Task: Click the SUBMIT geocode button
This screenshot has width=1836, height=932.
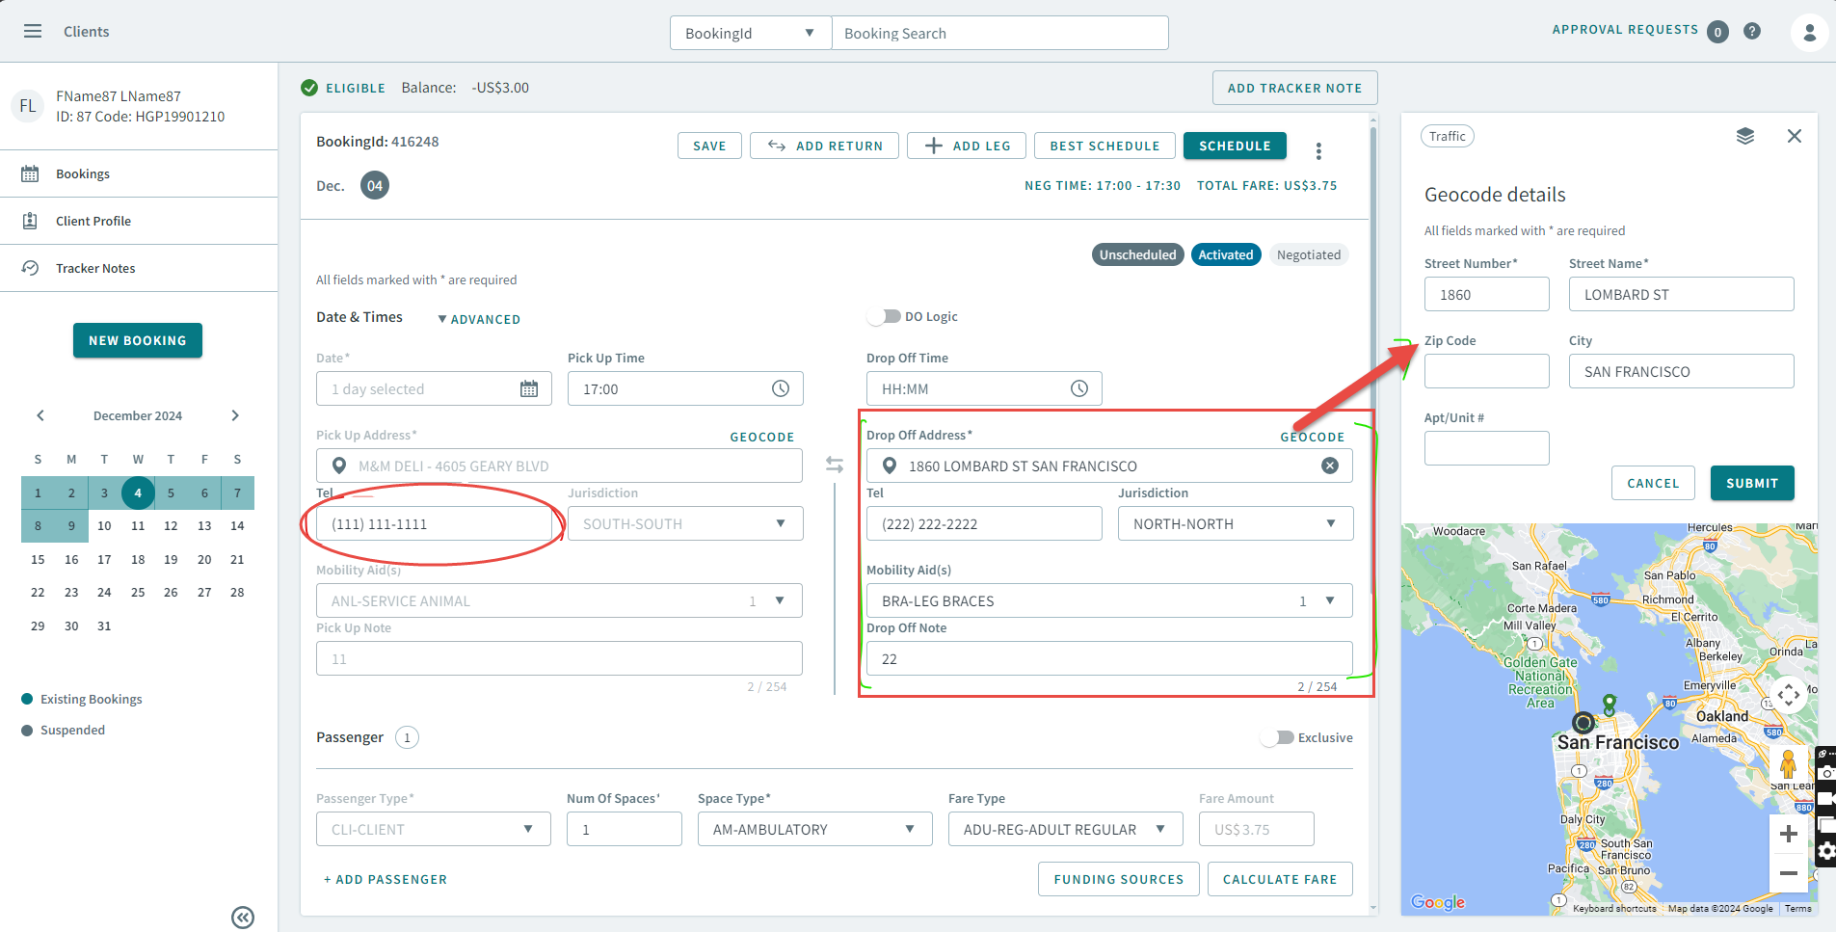Action: 1751,483
